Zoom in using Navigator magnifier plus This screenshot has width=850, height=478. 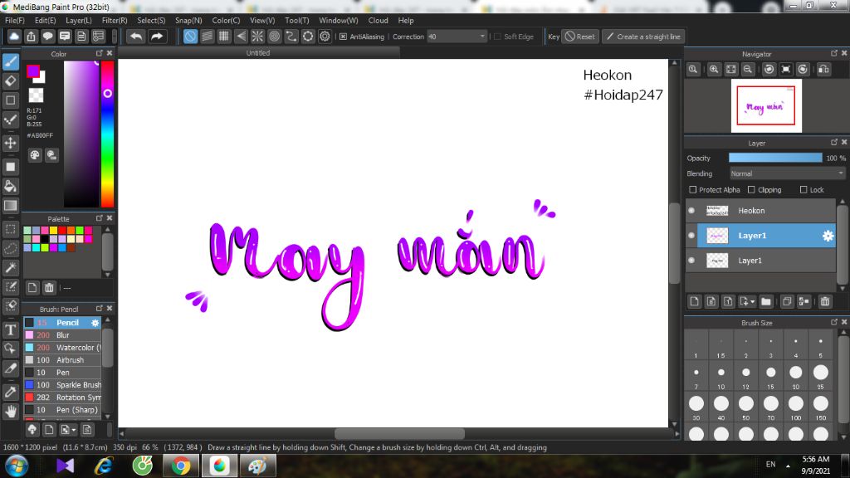pos(714,70)
